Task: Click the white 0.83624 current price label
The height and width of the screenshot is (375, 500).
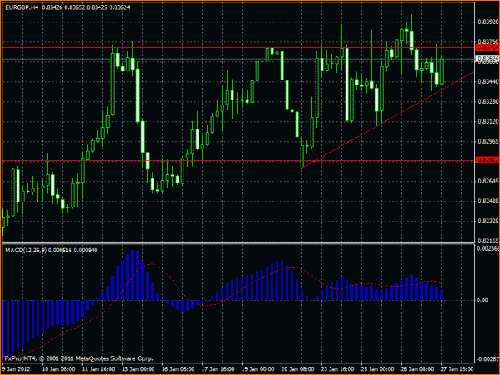Action: click(488, 59)
